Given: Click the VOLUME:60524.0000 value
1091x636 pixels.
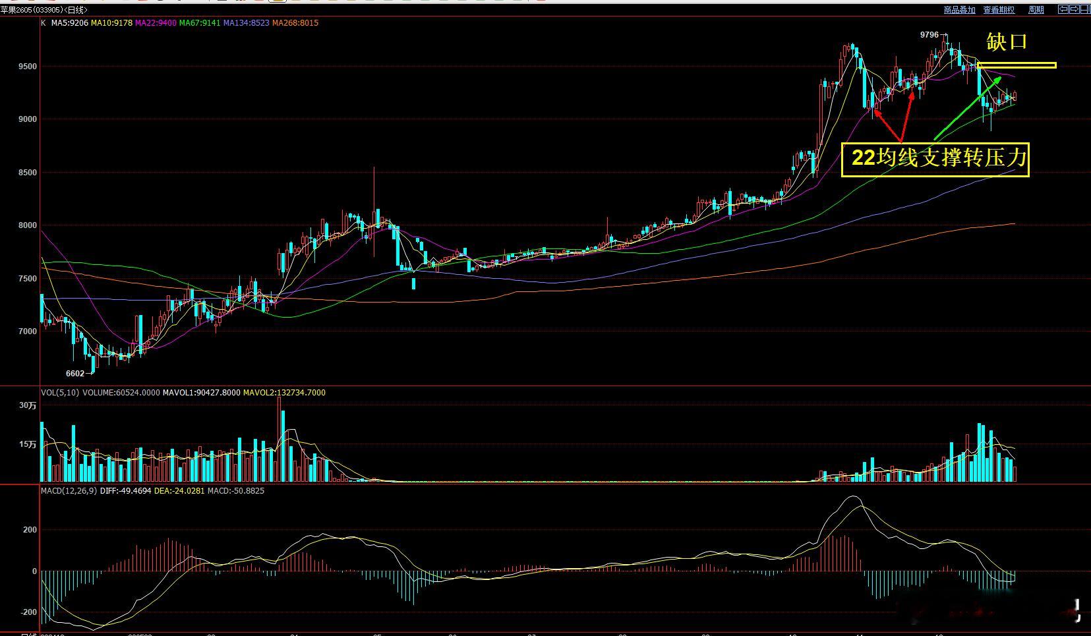Looking at the screenshot, I should pyautogui.click(x=121, y=393).
